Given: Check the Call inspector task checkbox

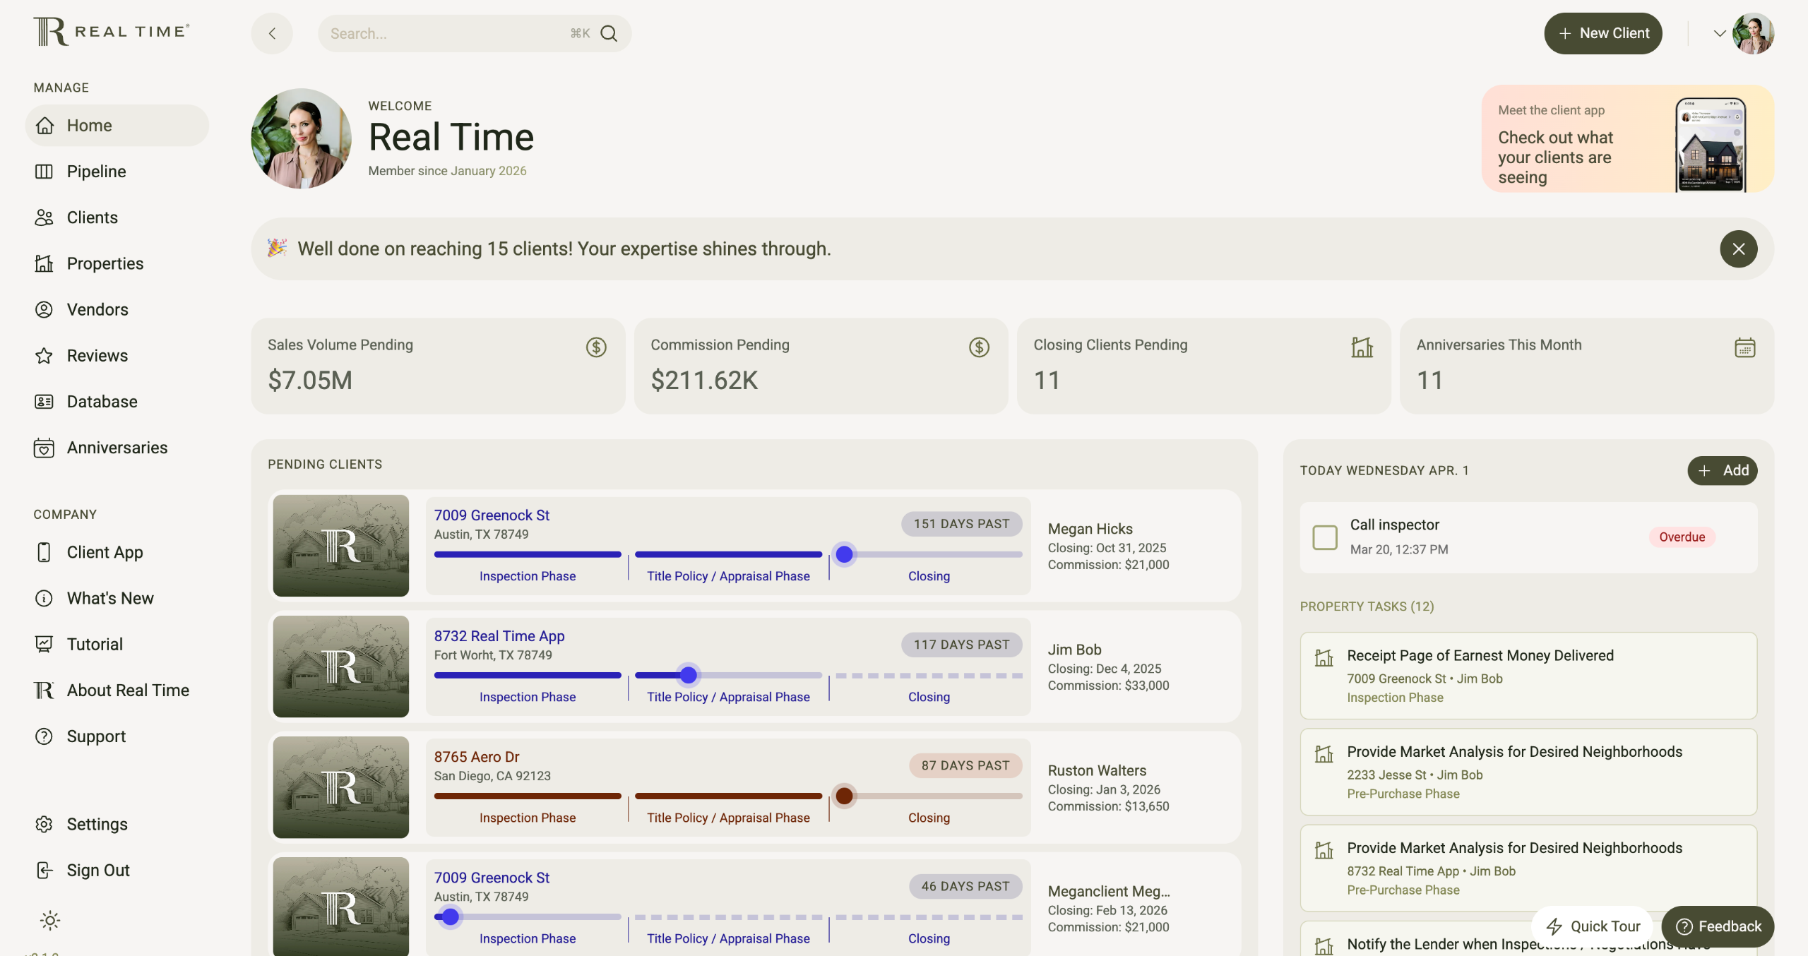Looking at the screenshot, I should coord(1325,537).
